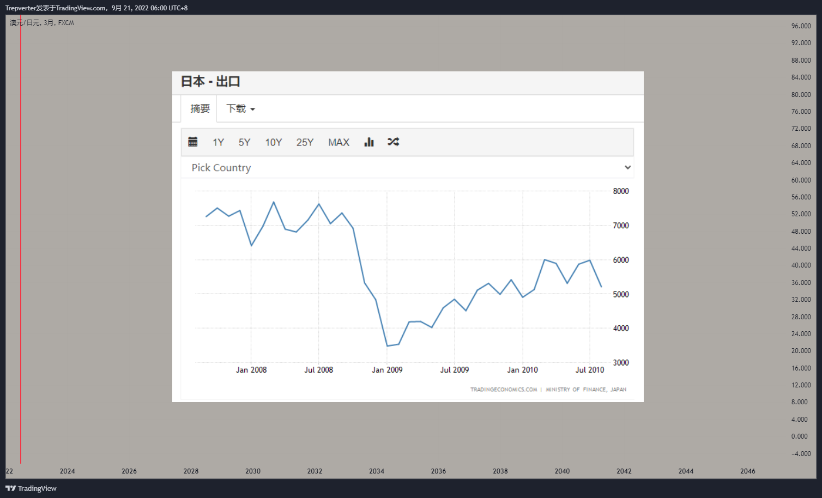The image size is (822, 498).
Task: Select the 5Y time range
Action: point(244,142)
